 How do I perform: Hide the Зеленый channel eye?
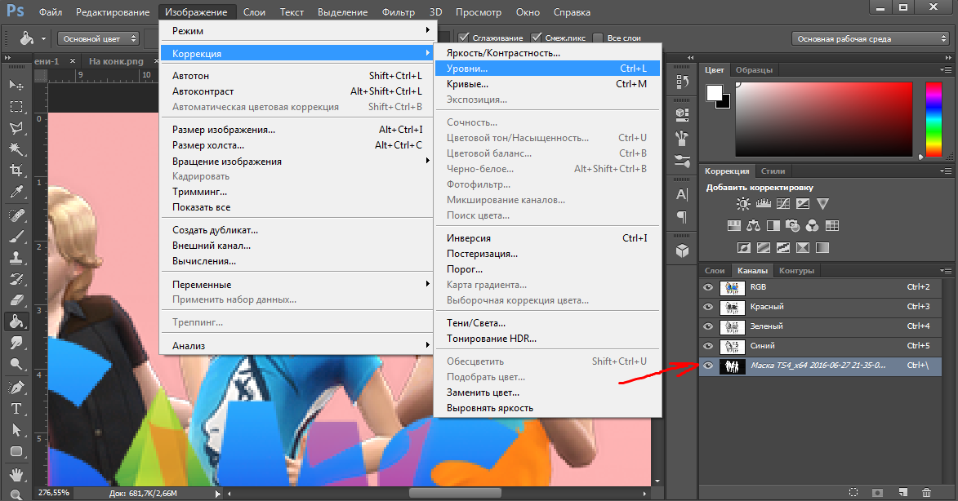point(708,326)
